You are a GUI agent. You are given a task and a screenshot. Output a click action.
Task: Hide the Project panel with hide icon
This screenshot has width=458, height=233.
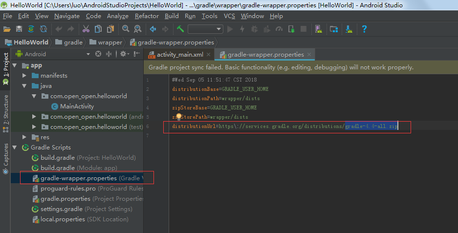tap(137, 54)
